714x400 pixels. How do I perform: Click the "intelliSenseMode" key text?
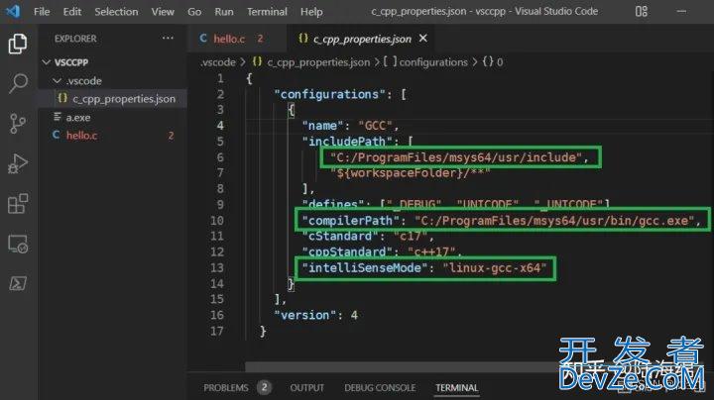(x=365, y=267)
